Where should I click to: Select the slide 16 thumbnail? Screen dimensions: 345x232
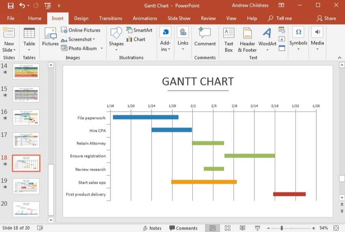click(26, 117)
